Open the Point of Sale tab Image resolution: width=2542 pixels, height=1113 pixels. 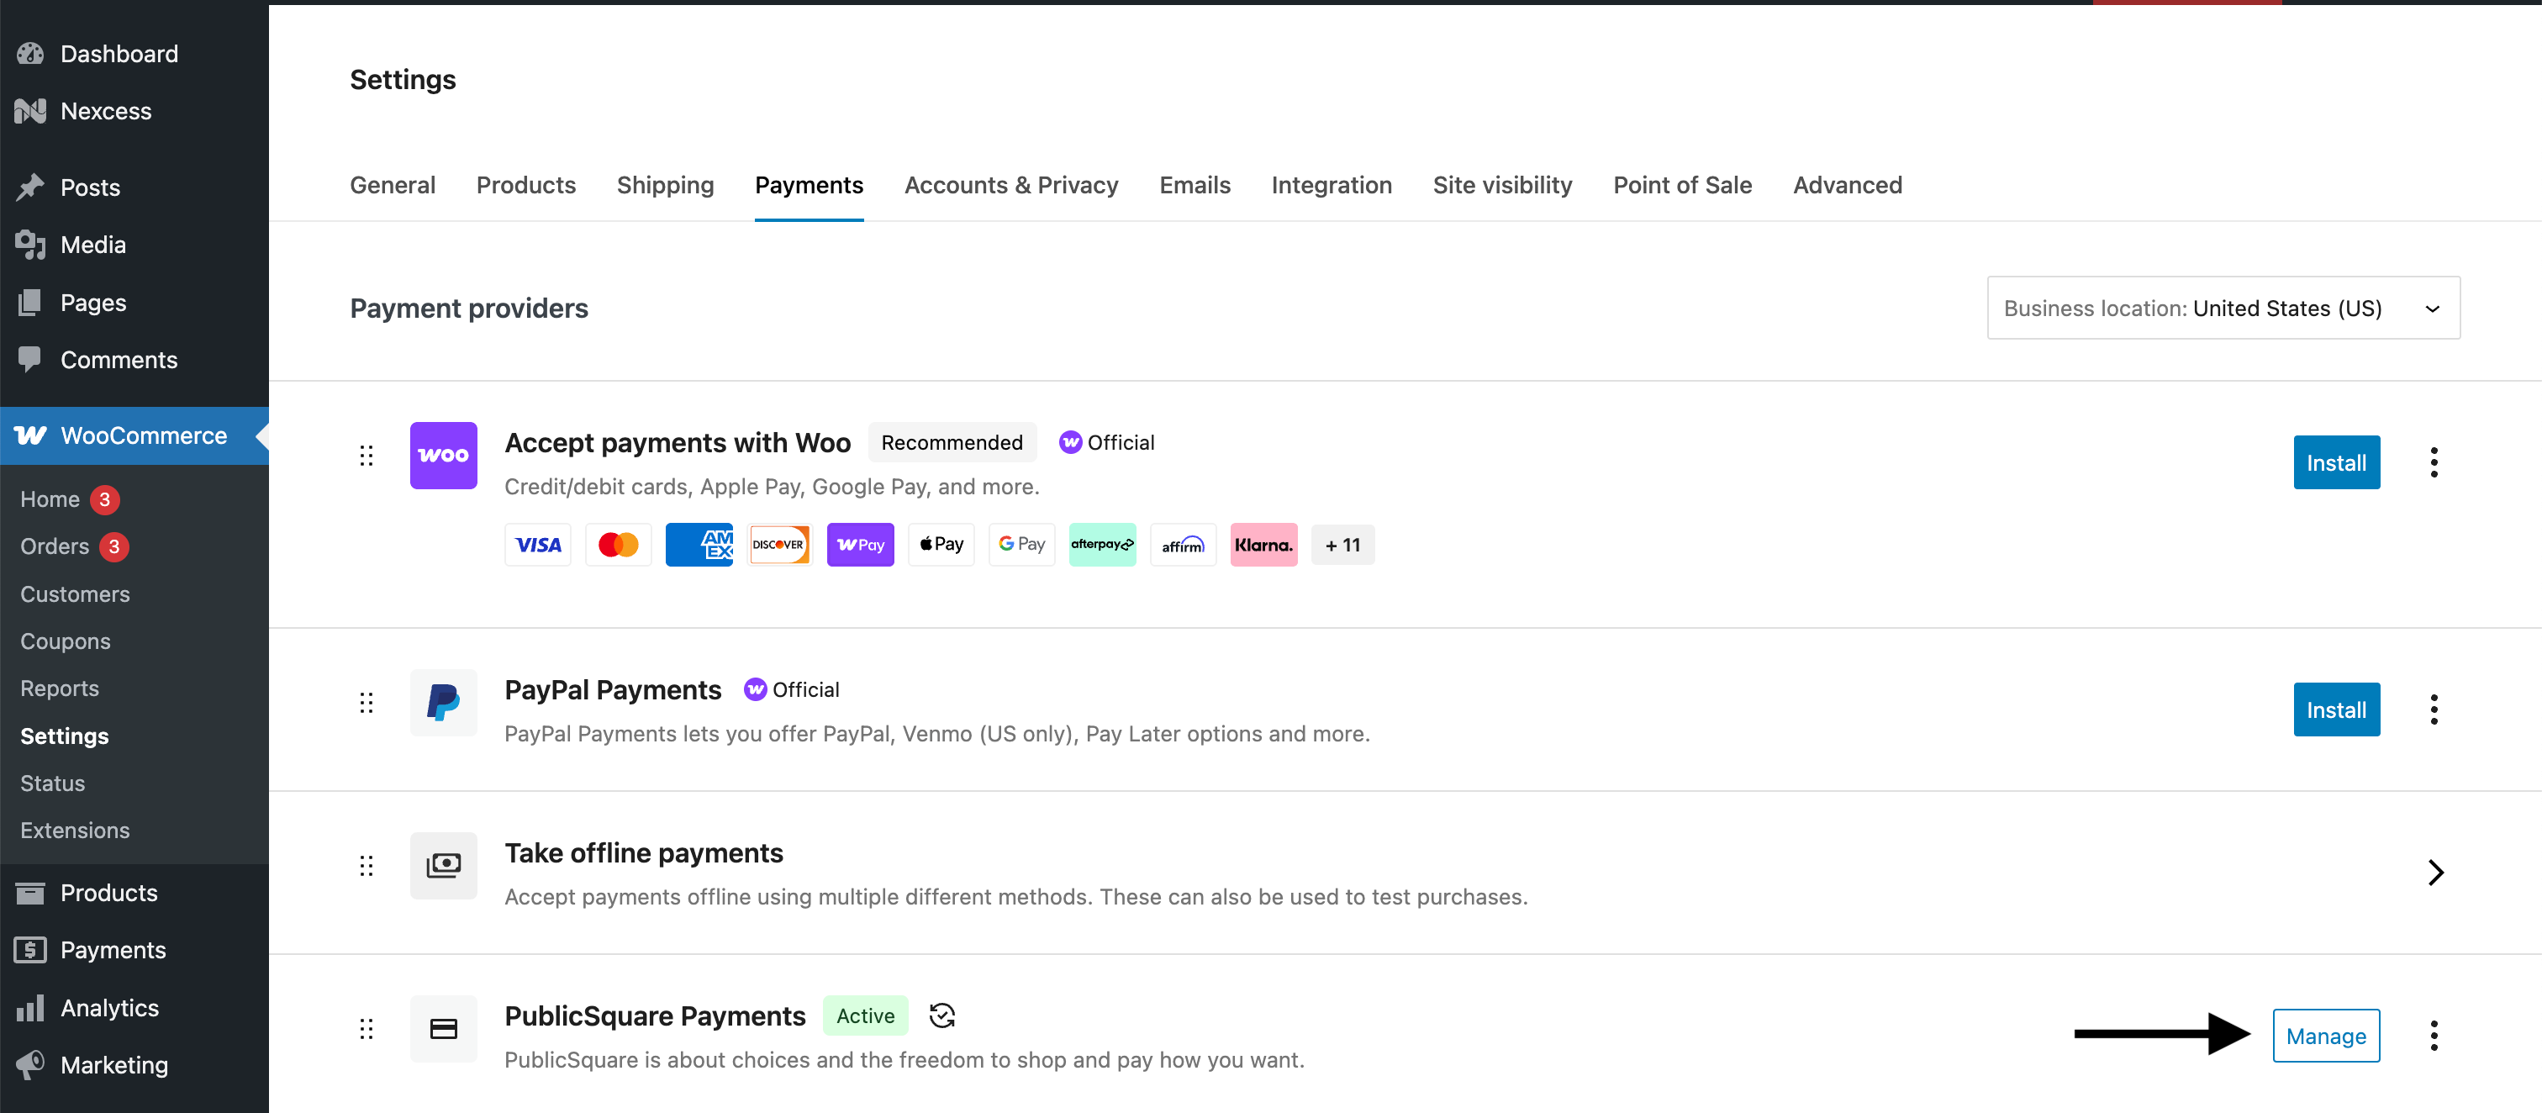tap(1683, 184)
